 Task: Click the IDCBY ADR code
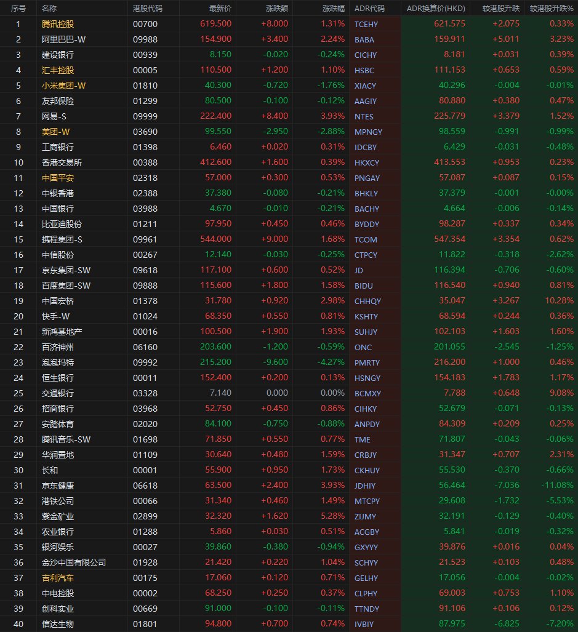click(x=365, y=147)
